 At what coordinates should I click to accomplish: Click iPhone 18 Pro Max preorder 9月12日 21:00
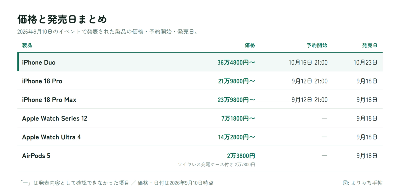pyautogui.click(x=309, y=100)
